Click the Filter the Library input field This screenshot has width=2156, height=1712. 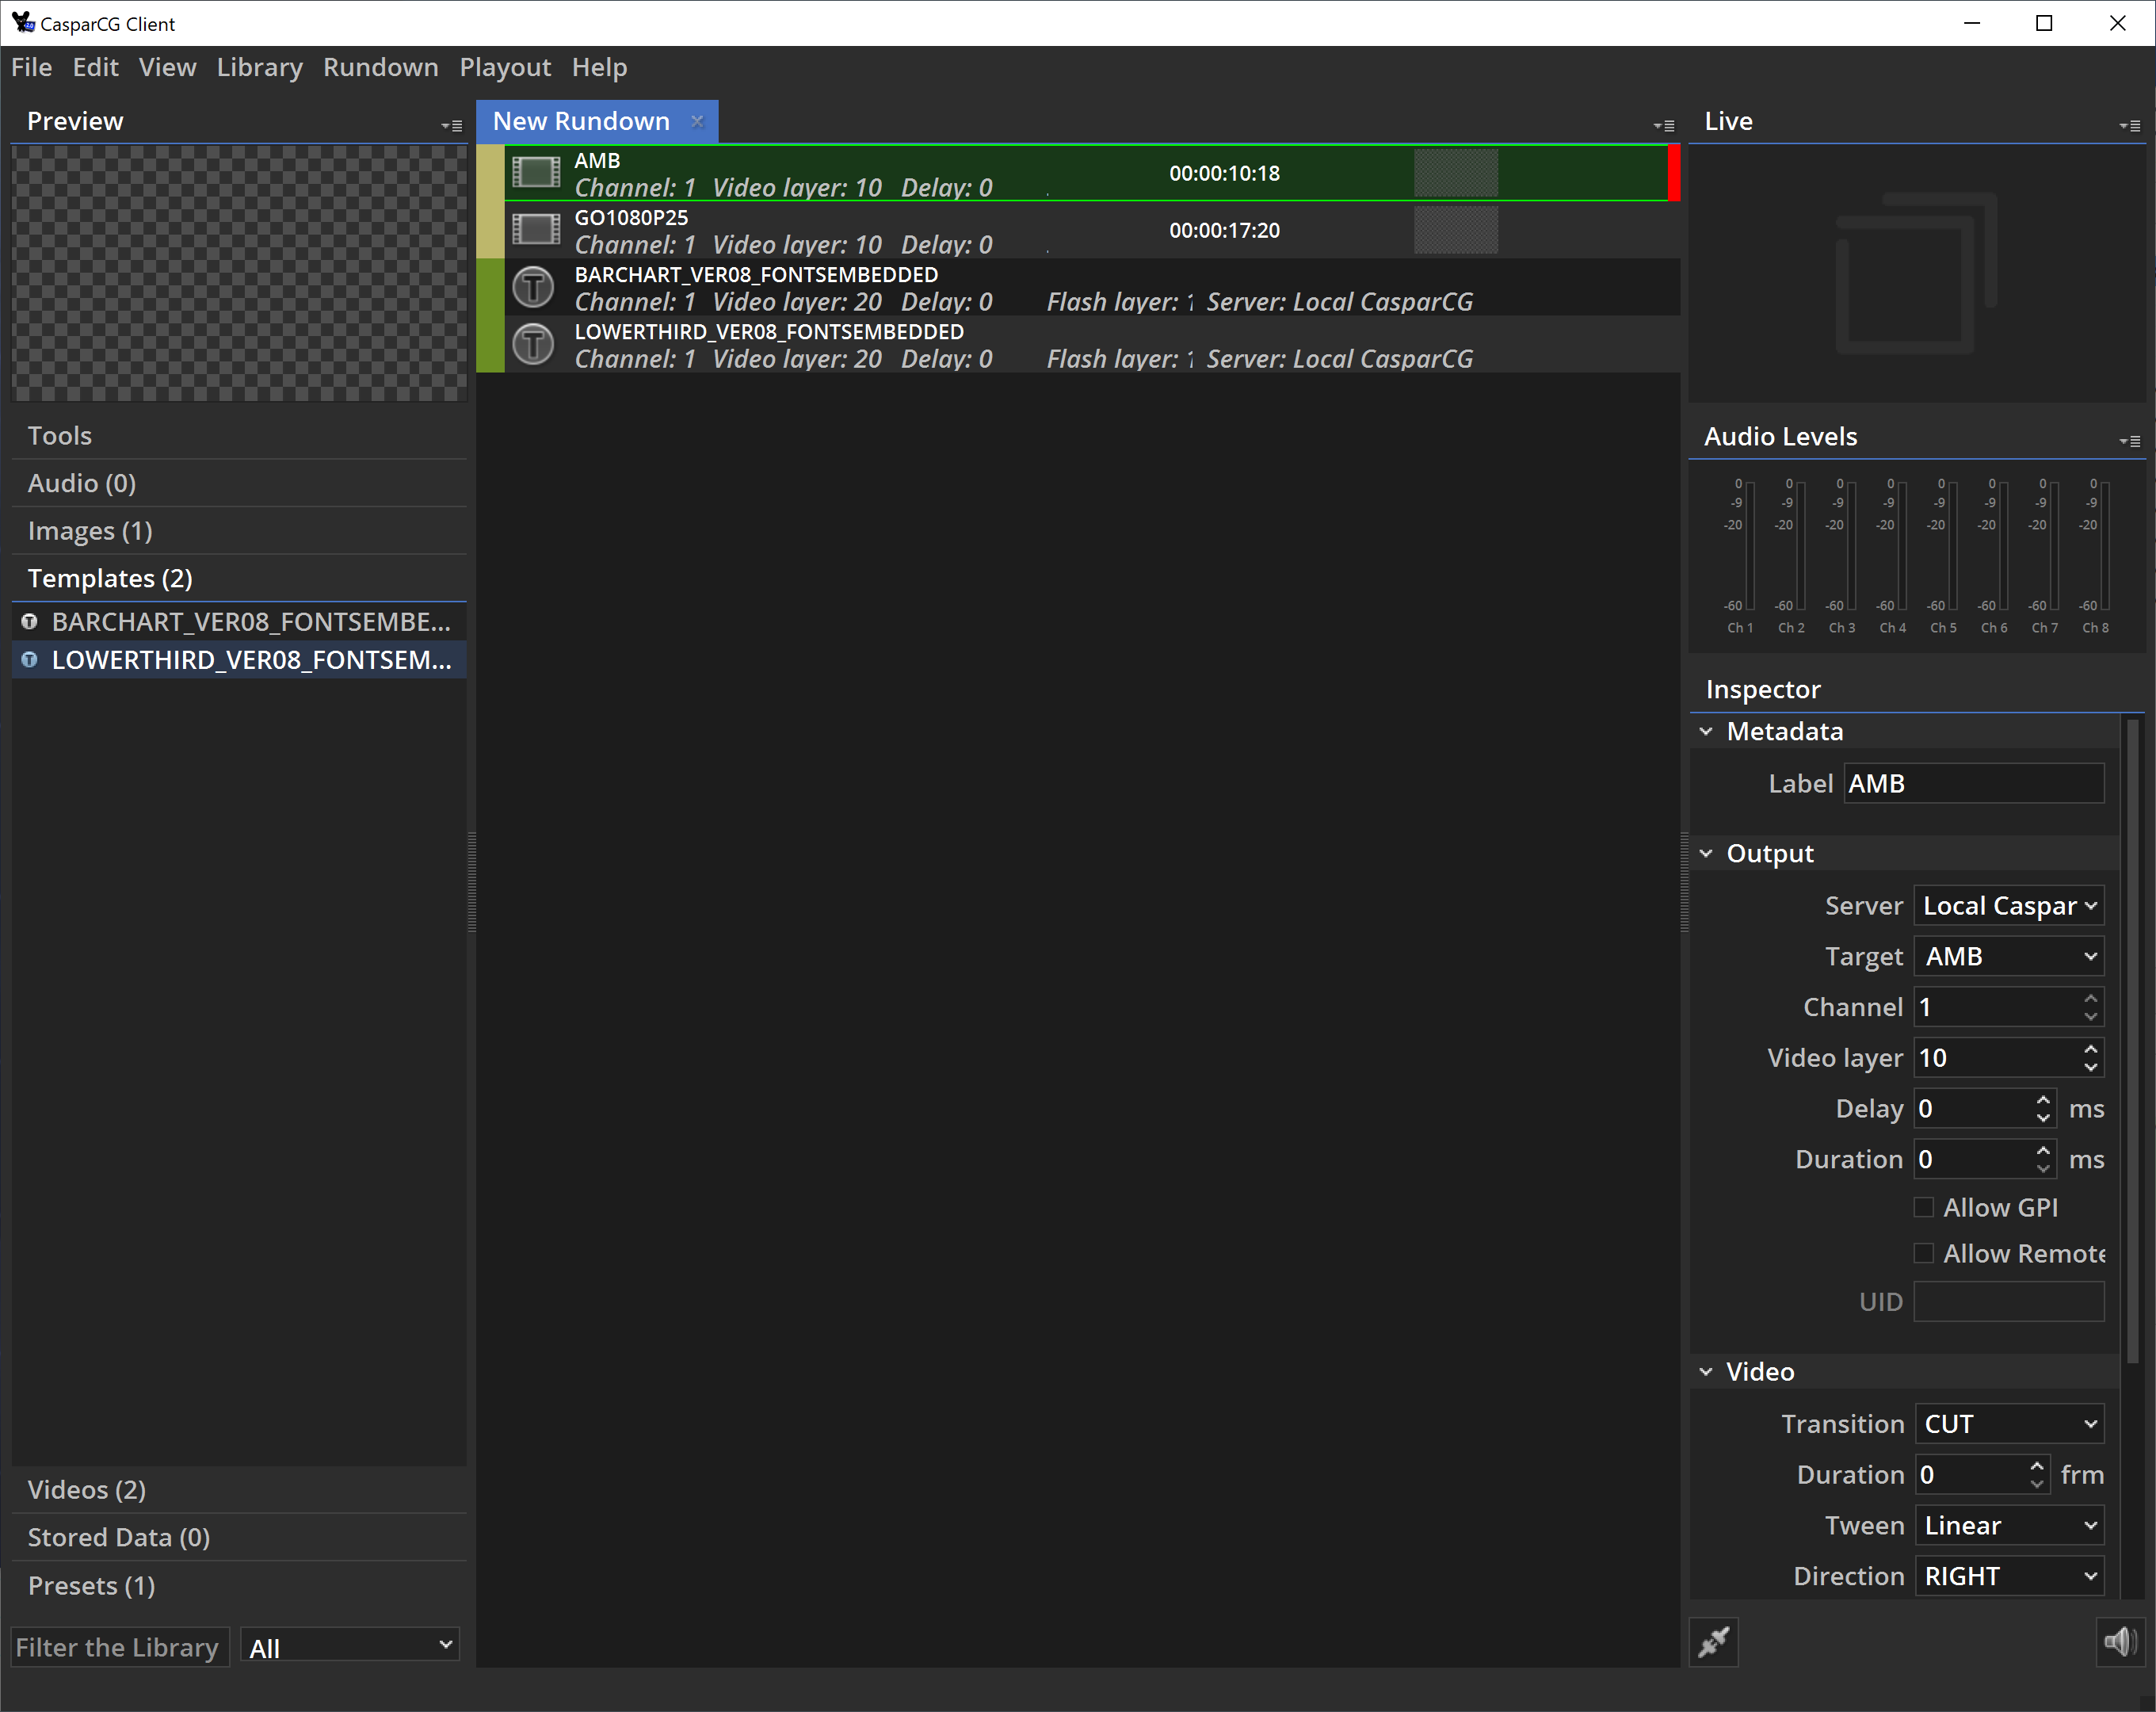(120, 1646)
